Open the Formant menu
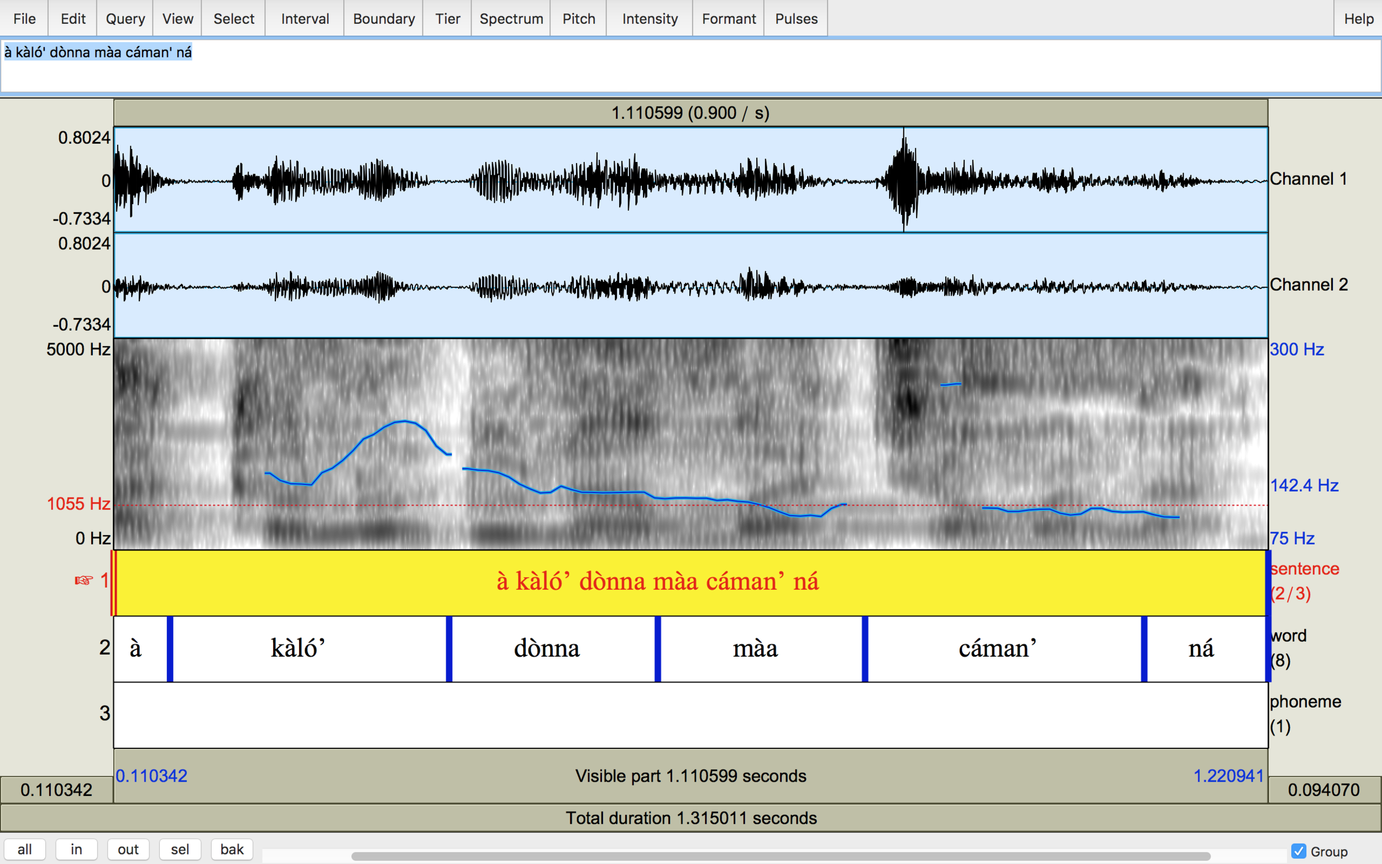 pos(728,19)
